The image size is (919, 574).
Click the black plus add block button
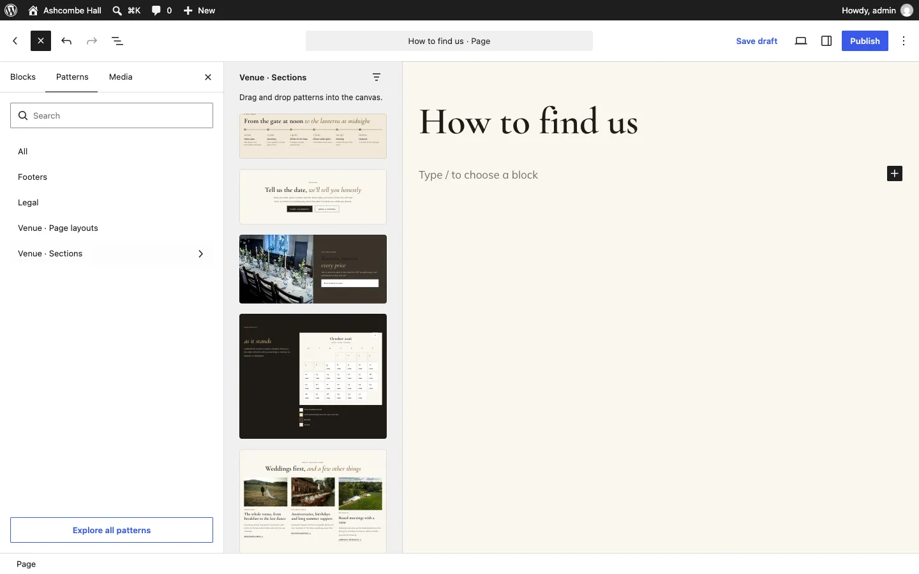point(895,174)
